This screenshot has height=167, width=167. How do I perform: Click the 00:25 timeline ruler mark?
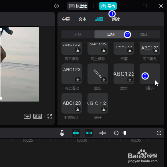tap(28, 140)
